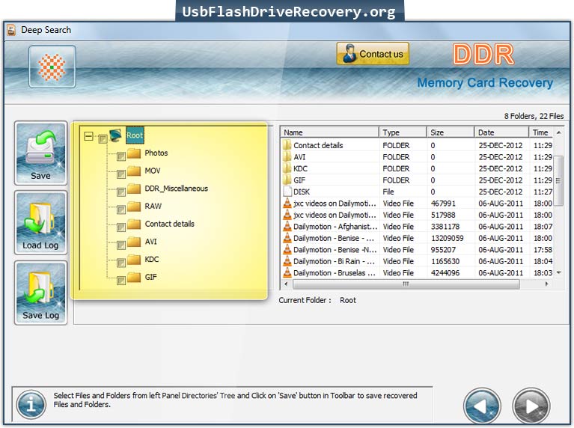The image size is (574, 428).
Task: Click KDC folder icon in file list
Action: 287,168
